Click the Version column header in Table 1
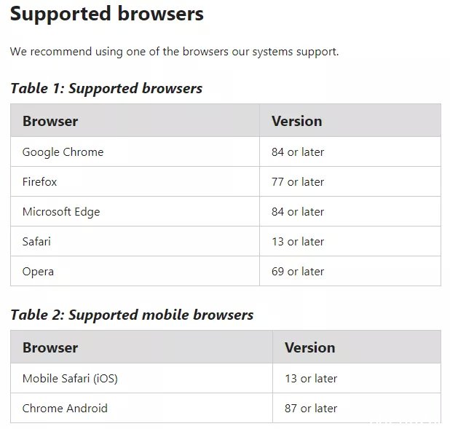Viewport: 450px width, 429px height. (350, 121)
